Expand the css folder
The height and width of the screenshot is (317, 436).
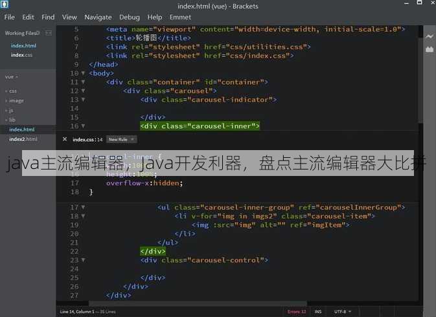pyautogui.click(x=11, y=91)
